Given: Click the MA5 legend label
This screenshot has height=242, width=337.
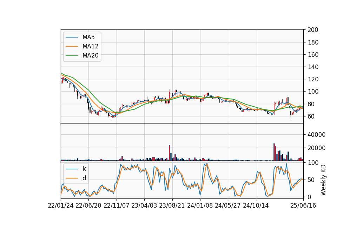Looking at the screenshot, I should click(88, 37).
